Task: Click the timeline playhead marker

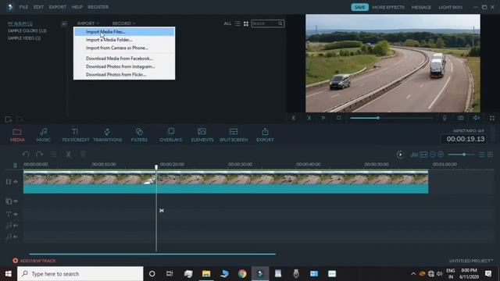Action: point(156,167)
